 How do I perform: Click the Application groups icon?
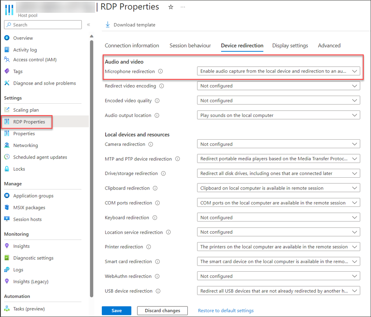pyautogui.click(x=7, y=196)
